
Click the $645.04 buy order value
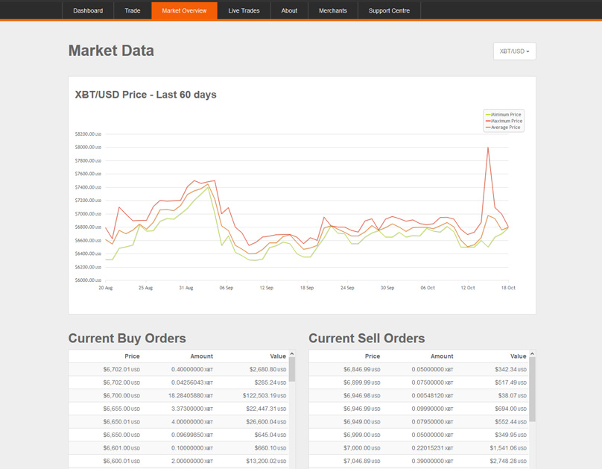point(270,435)
